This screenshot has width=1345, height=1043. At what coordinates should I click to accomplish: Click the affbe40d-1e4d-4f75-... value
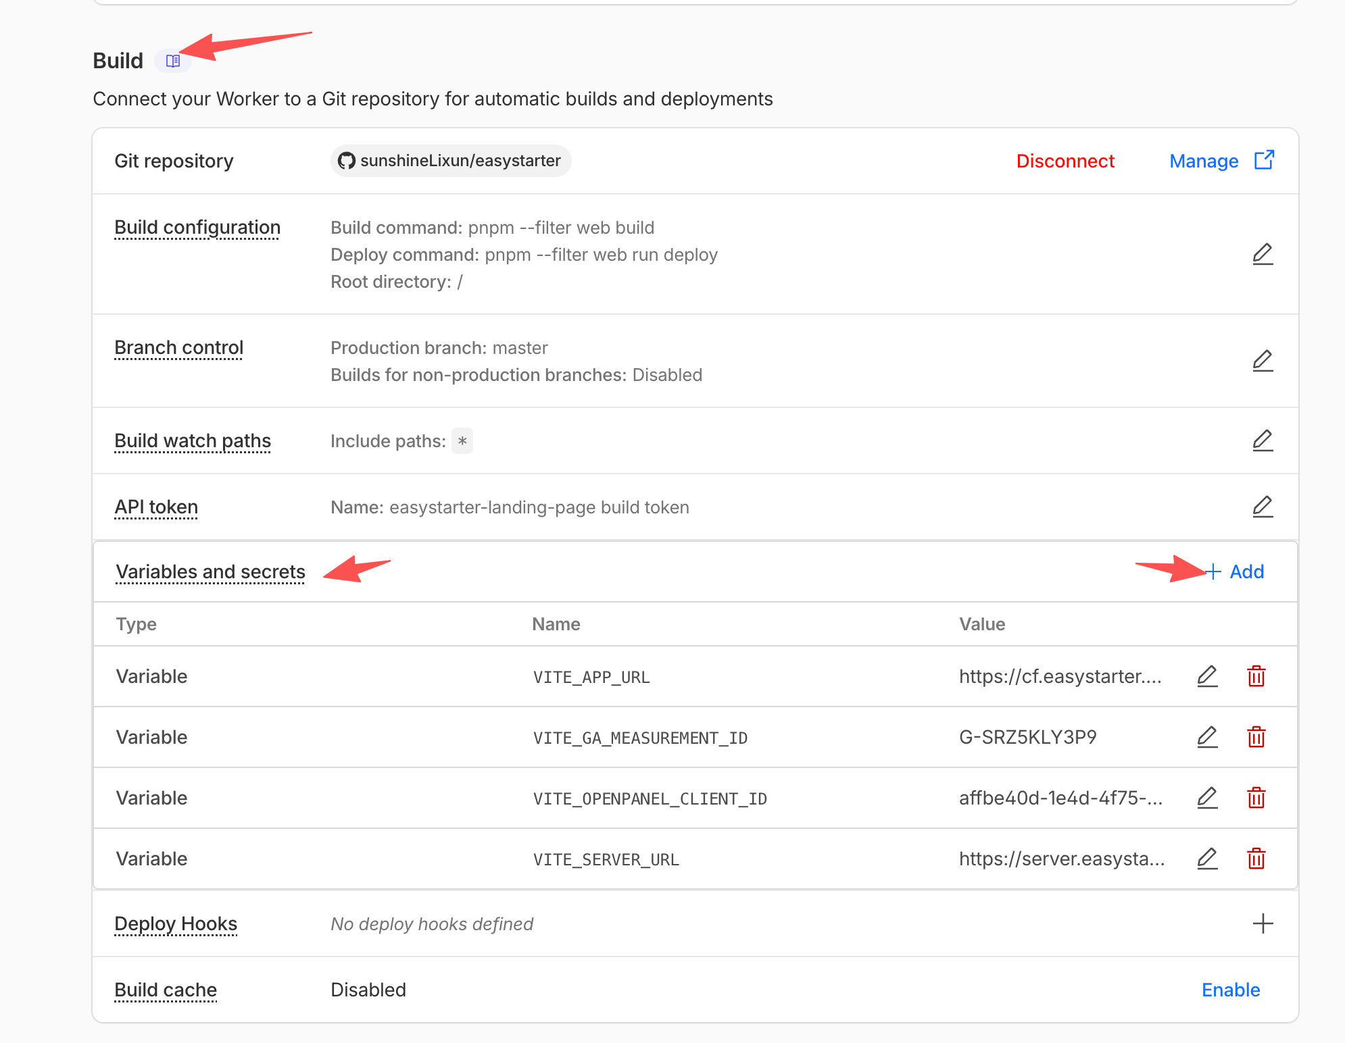(x=1061, y=798)
